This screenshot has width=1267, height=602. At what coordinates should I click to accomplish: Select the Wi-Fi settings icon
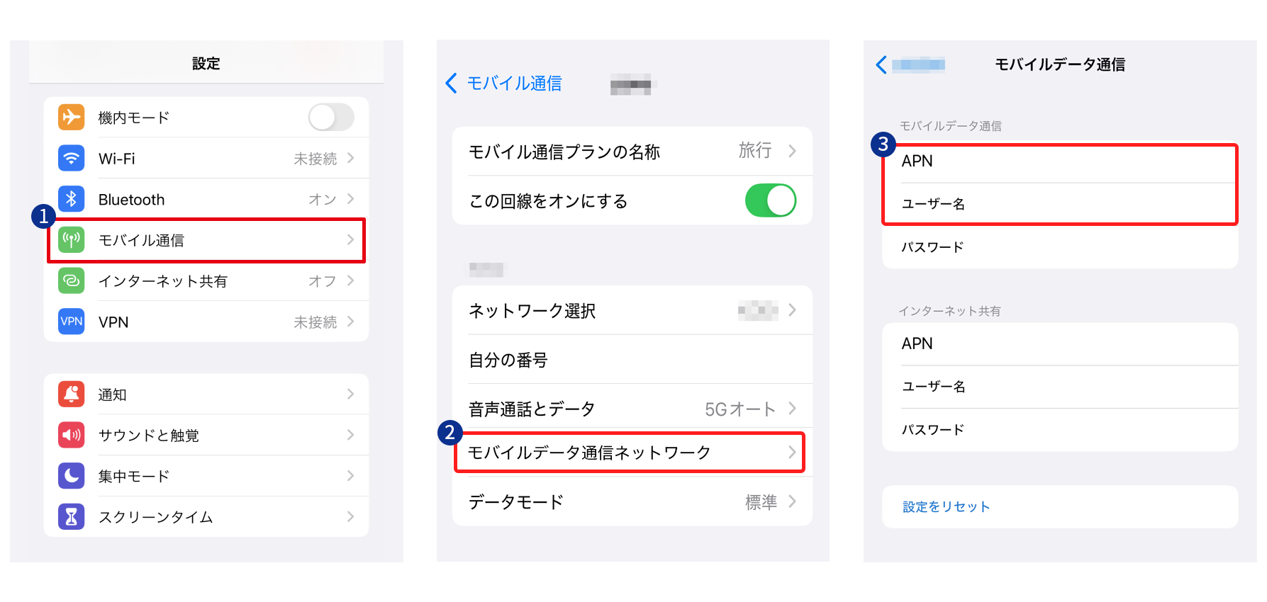point(71,158)
